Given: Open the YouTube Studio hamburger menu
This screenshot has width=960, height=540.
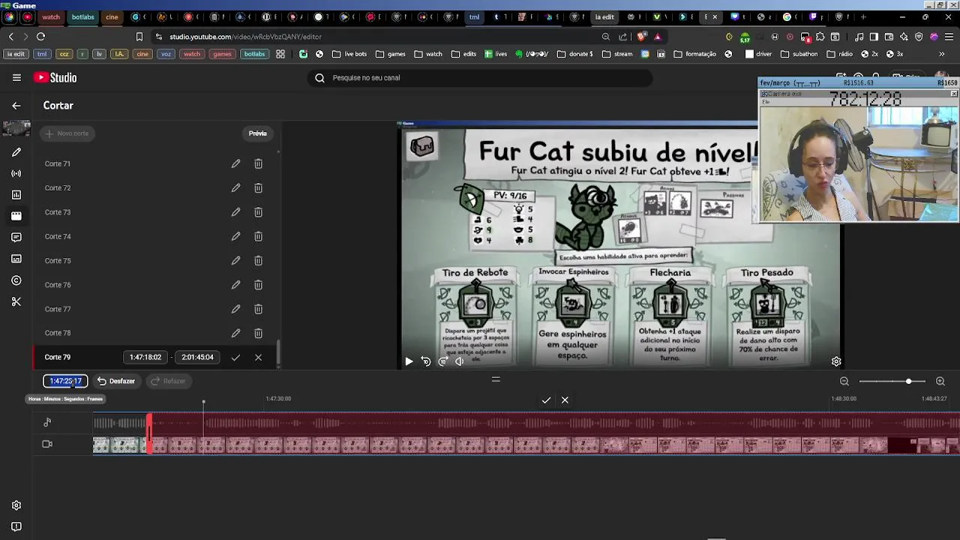Looking at the screenshot, I should [16, 77].
